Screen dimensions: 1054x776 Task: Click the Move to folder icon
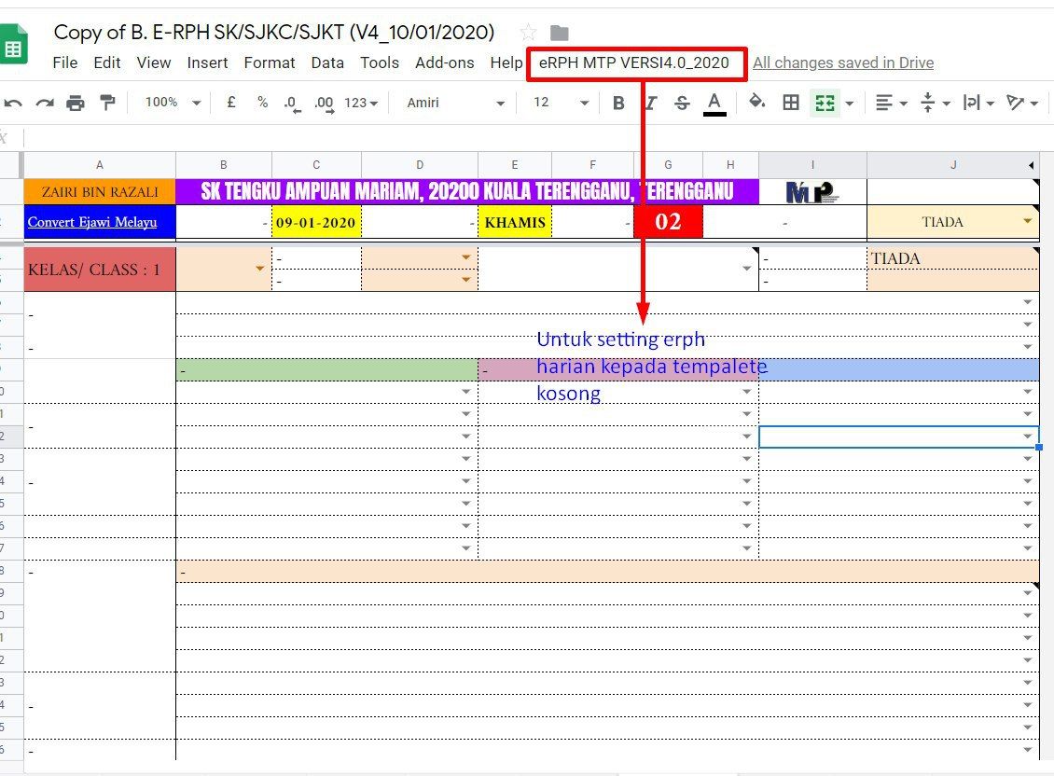click(x=560, y=33)
